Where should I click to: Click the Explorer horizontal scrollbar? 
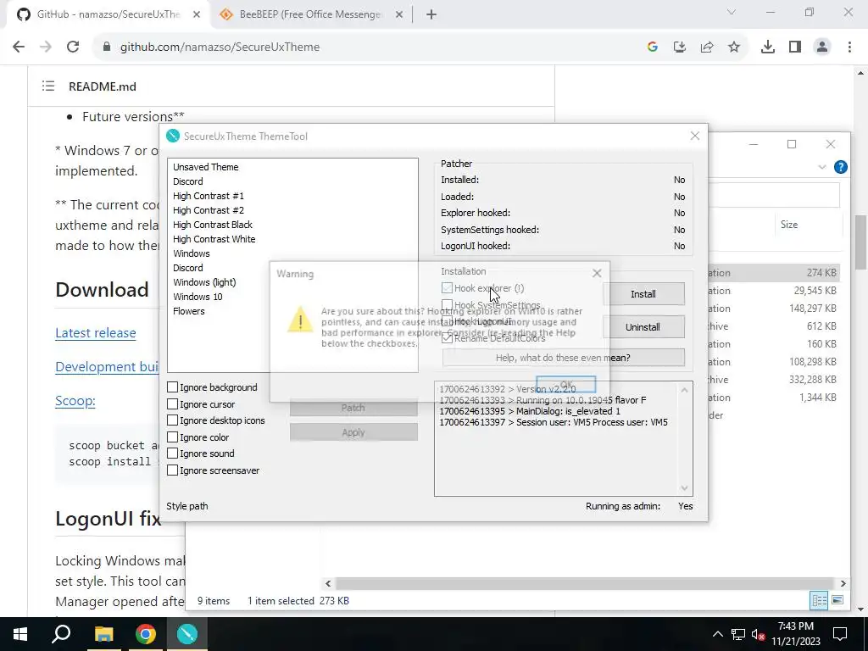(x=585, y=583)
